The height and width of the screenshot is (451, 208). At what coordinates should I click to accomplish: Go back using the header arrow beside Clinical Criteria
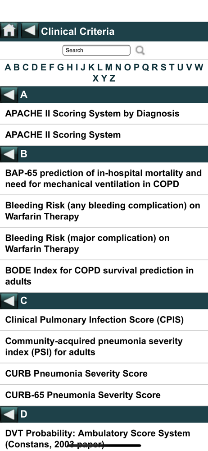coord(30,30)
